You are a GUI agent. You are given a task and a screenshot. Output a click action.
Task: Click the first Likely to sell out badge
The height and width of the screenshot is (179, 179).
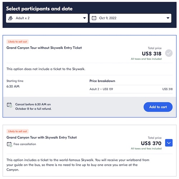[18, 42]
